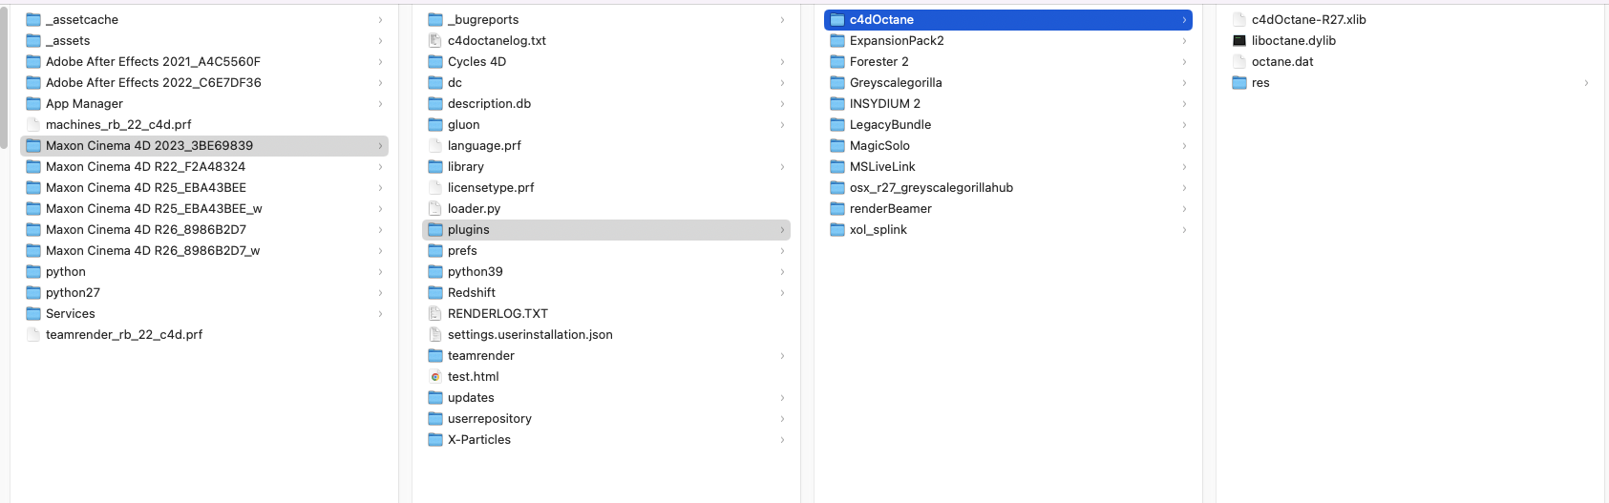Click the description.db folder icon
Viewport: 1609px width, 503px height.
point(435,103)
